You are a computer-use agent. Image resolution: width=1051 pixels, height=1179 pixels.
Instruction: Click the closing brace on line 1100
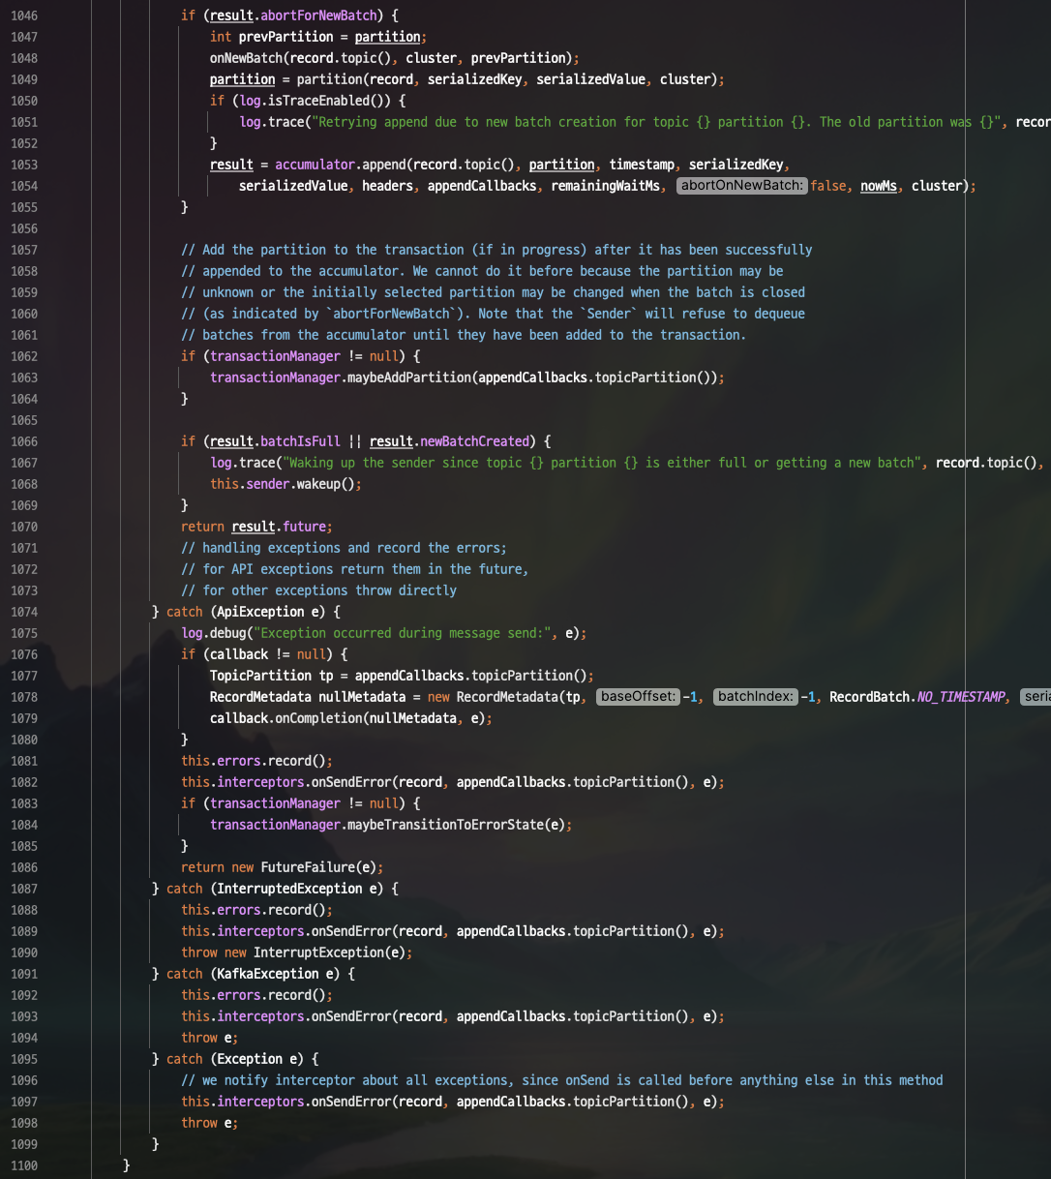[x=127, y=1165]
